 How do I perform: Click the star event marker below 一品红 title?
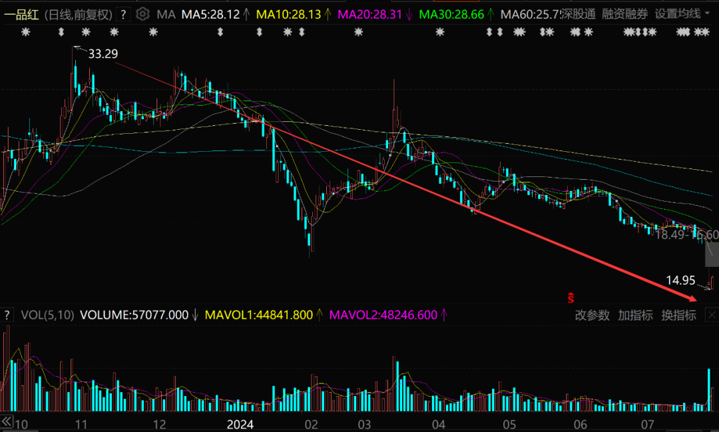point(26,32)
